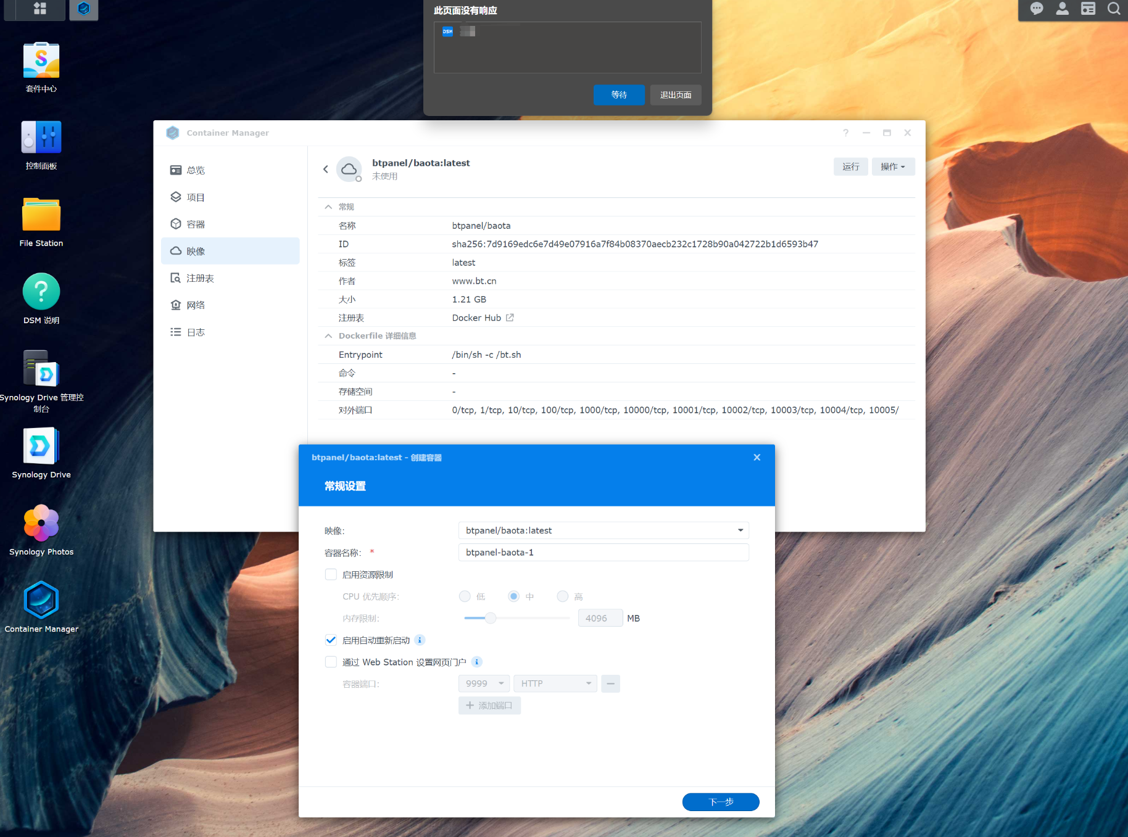
Task: Collapse the General section
Action: tap(328, 207)
